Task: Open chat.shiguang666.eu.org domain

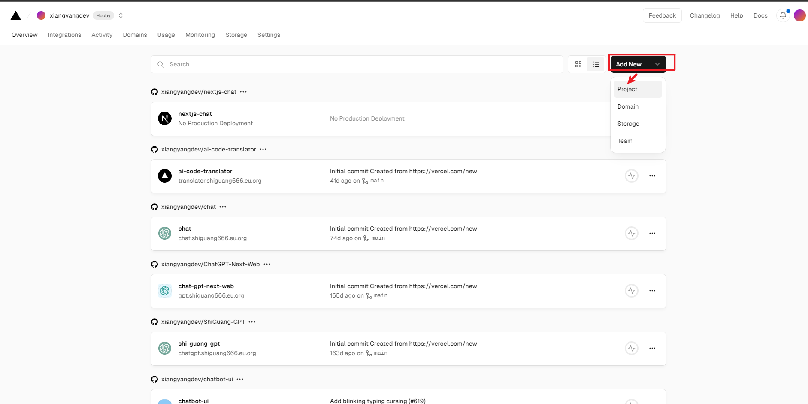Action: click(x=212, y=238)
